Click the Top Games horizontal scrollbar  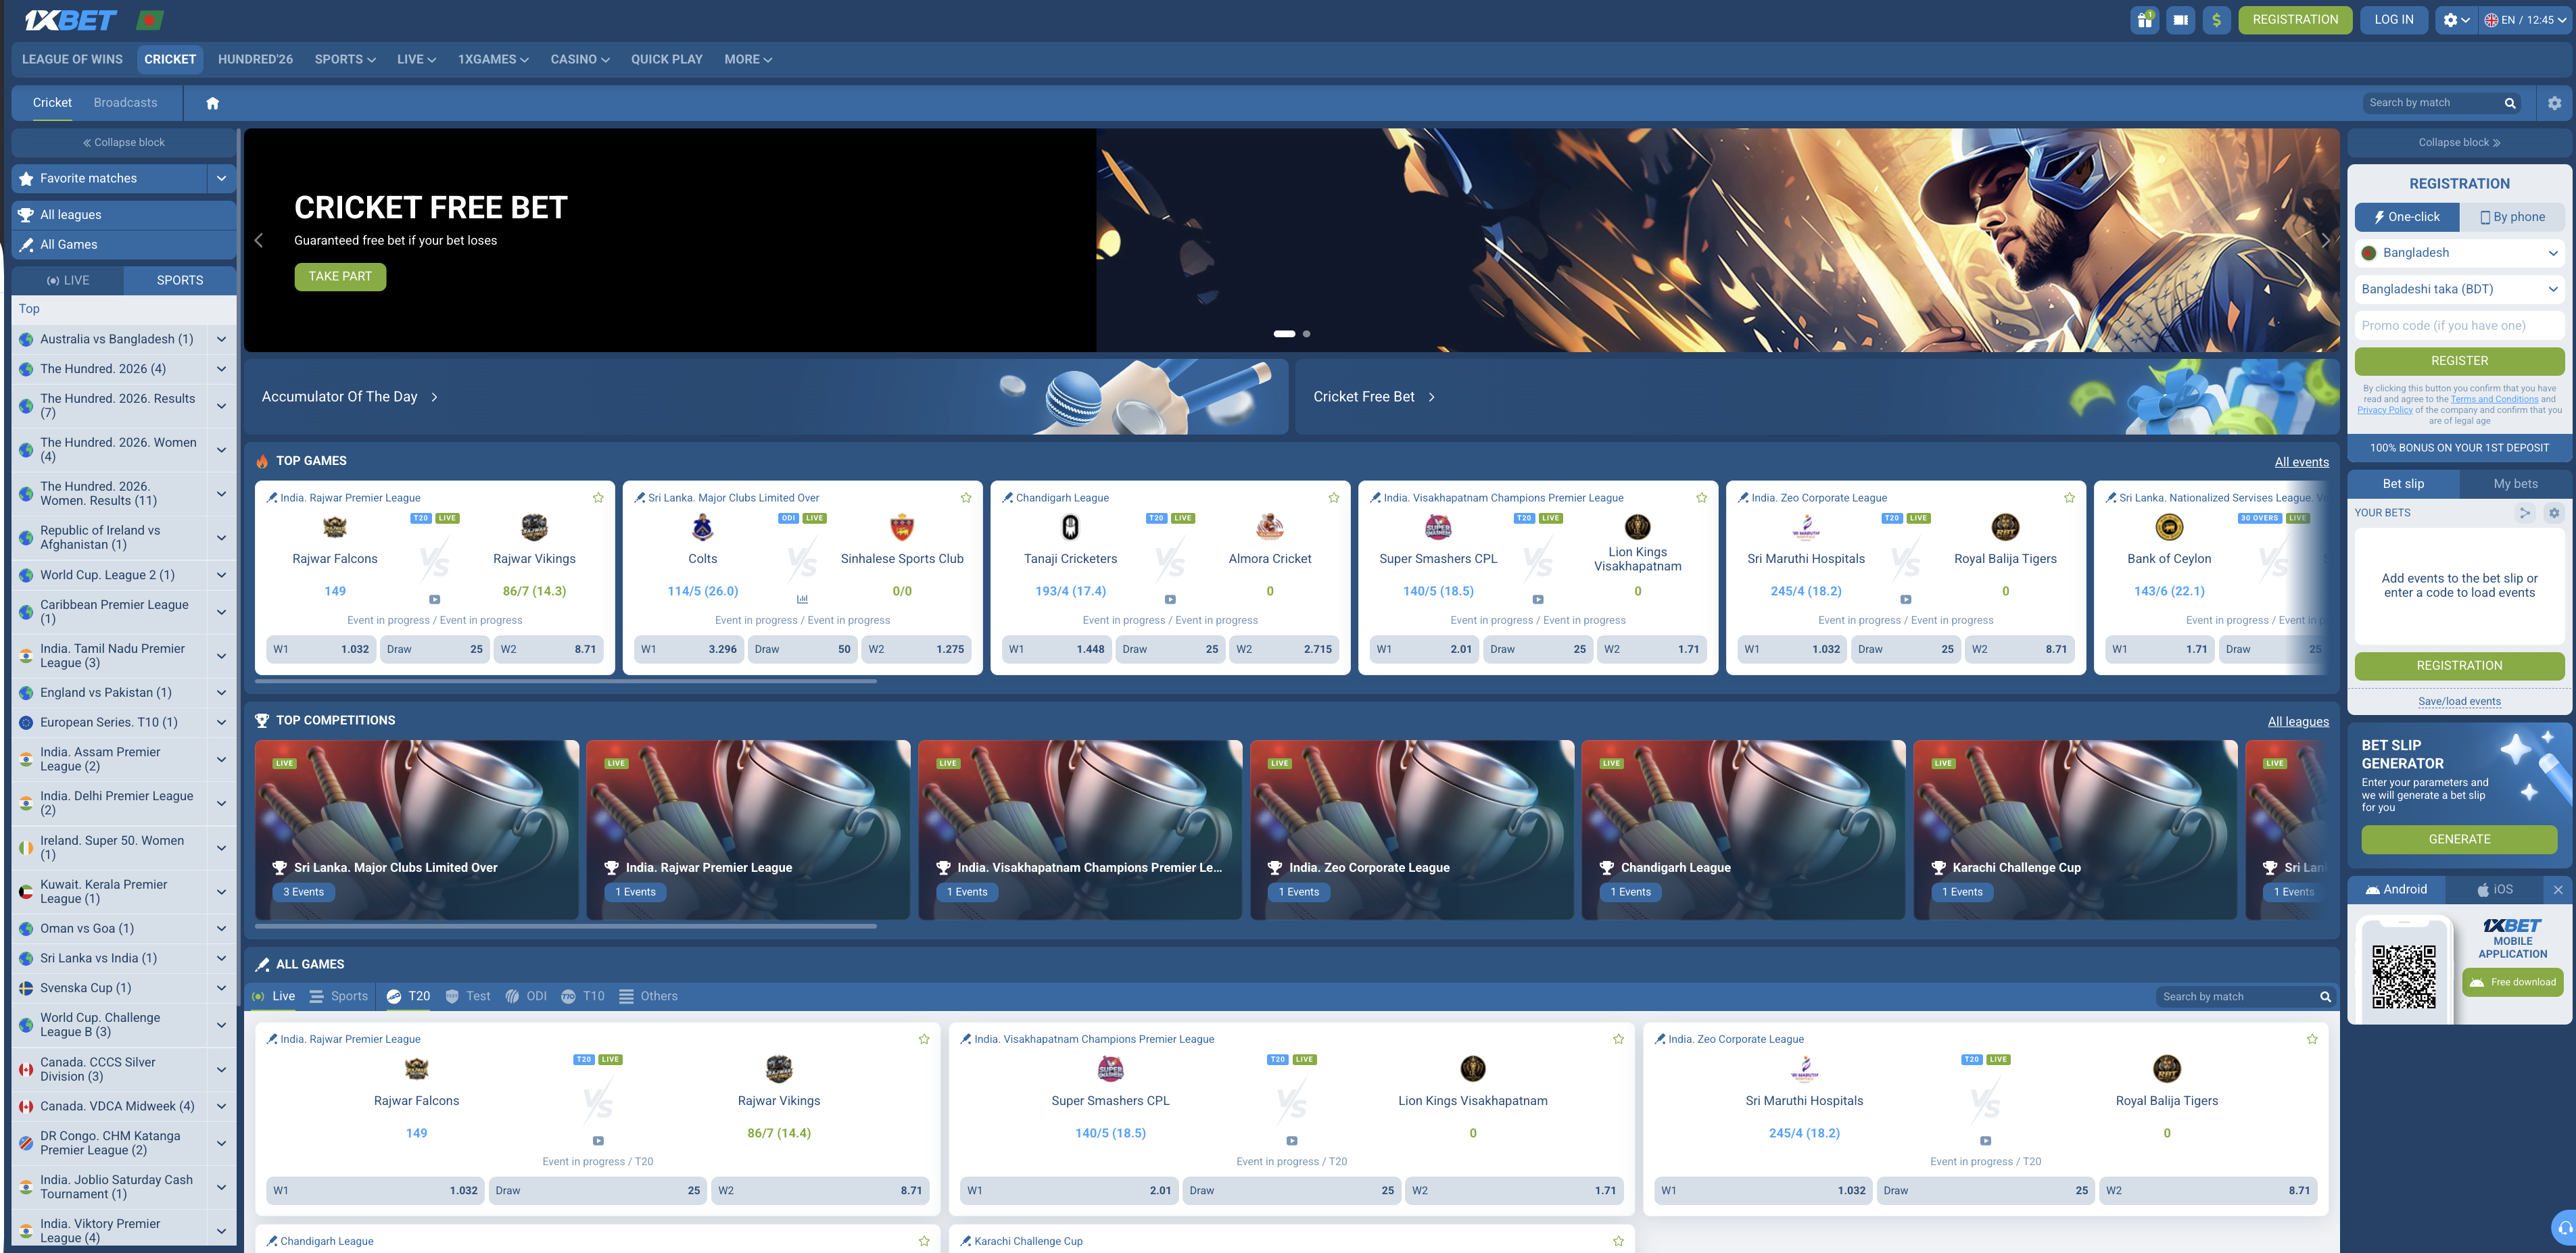[566, 681]
